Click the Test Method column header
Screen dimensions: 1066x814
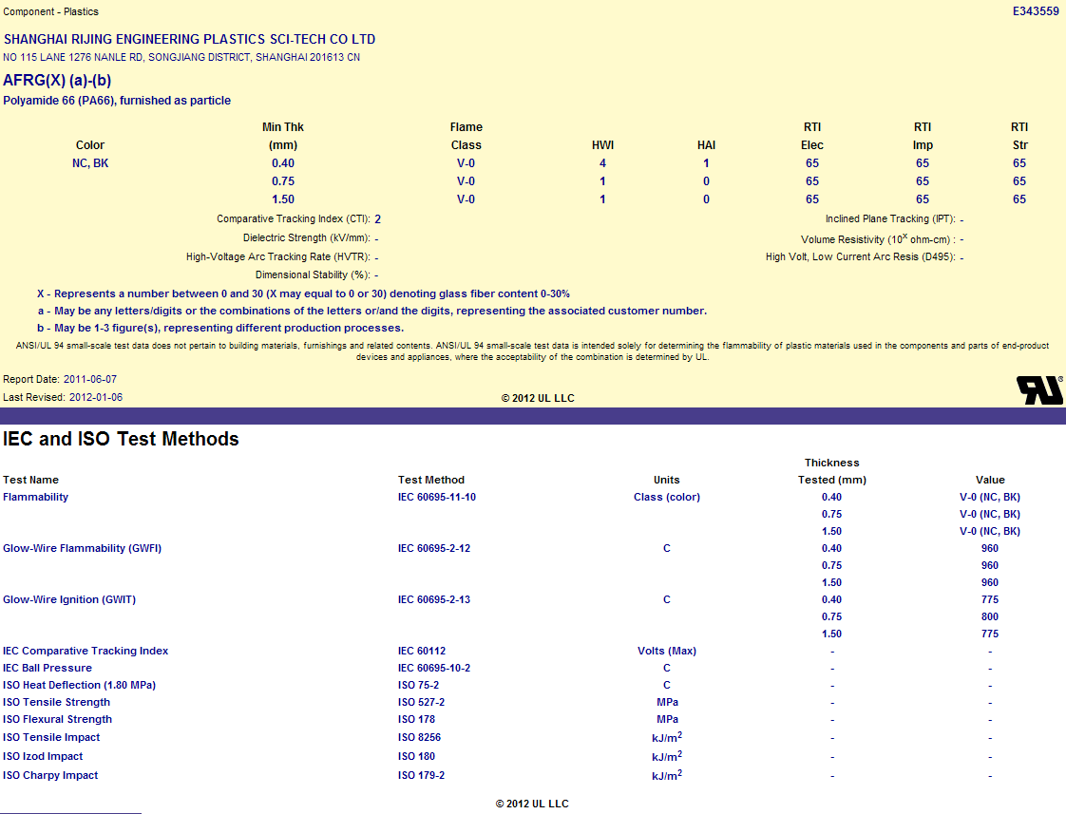431,480
